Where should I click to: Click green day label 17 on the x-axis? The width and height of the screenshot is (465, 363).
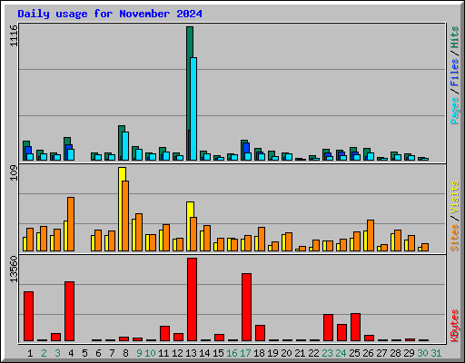[245, 353]
